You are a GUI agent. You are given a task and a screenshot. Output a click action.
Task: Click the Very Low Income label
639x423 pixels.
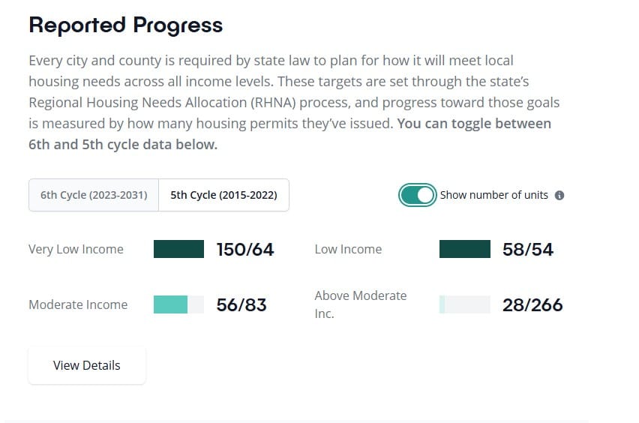[76, 250]
